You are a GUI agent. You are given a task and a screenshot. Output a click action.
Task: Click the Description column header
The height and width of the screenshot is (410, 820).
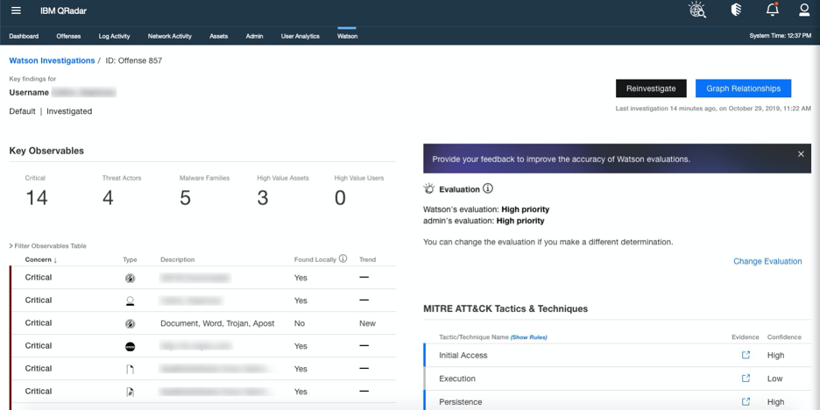tap(177, 259)
